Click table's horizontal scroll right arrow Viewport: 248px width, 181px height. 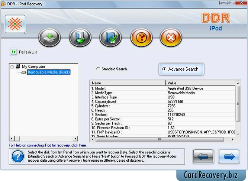tap(232, 139)
